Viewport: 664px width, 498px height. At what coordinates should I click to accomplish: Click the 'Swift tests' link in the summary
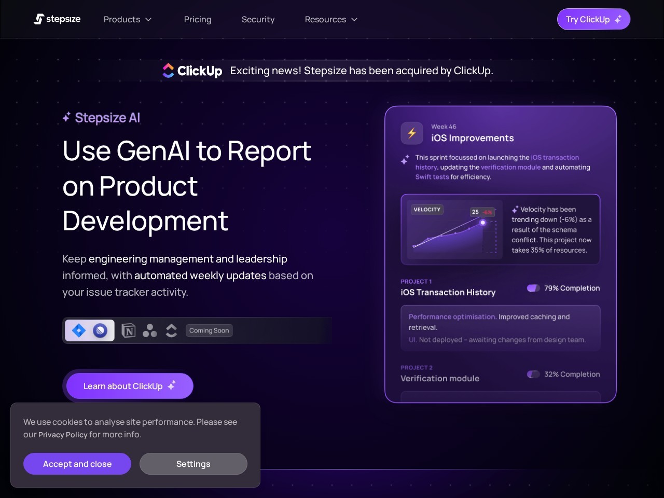432,177
